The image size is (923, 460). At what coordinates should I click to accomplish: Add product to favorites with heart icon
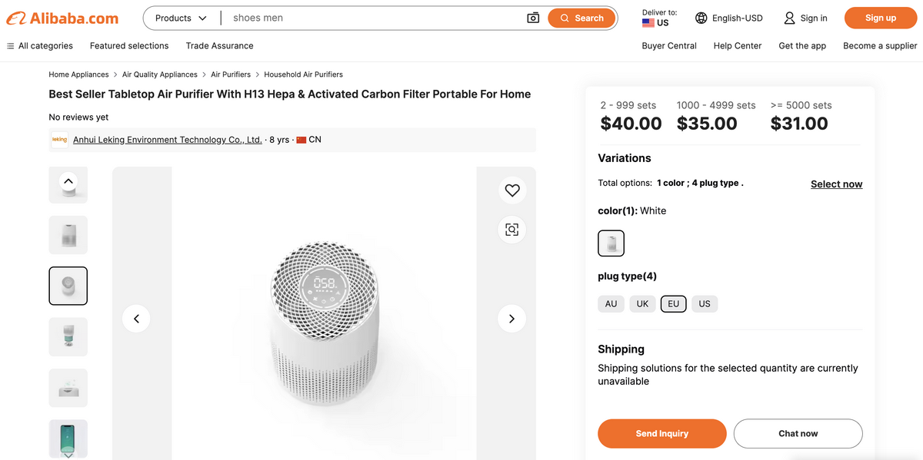click(512, 190)
